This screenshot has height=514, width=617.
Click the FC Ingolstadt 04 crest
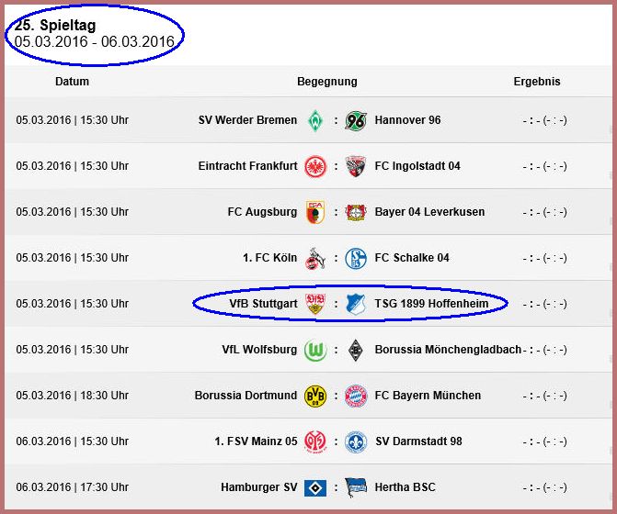click(x=356, y=166)
